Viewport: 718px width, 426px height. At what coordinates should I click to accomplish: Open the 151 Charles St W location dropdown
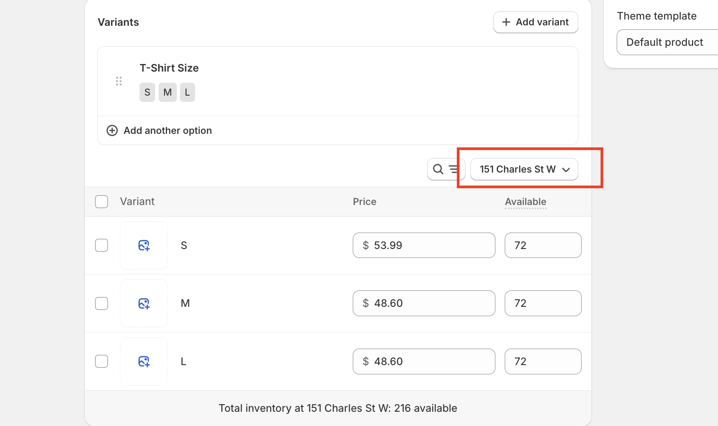(524, 169)
